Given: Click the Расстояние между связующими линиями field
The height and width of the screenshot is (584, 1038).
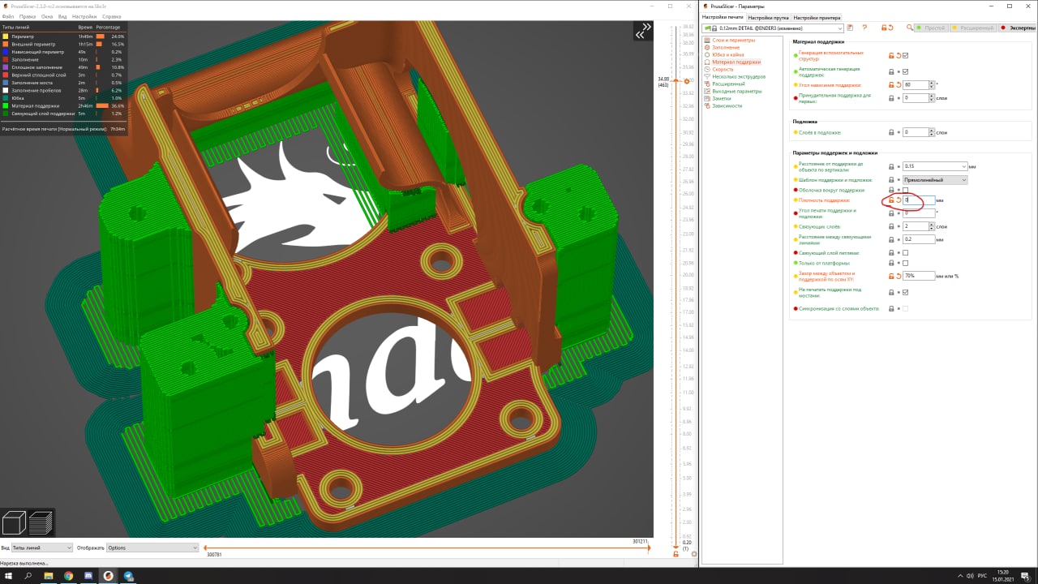Looking at the screenshot, I should [919, 240].
